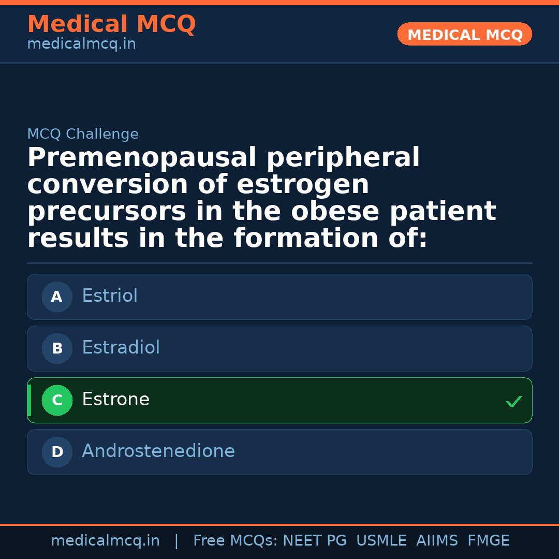Click the FMGE label in footer
559x559 pixels.
pos(488,541)
